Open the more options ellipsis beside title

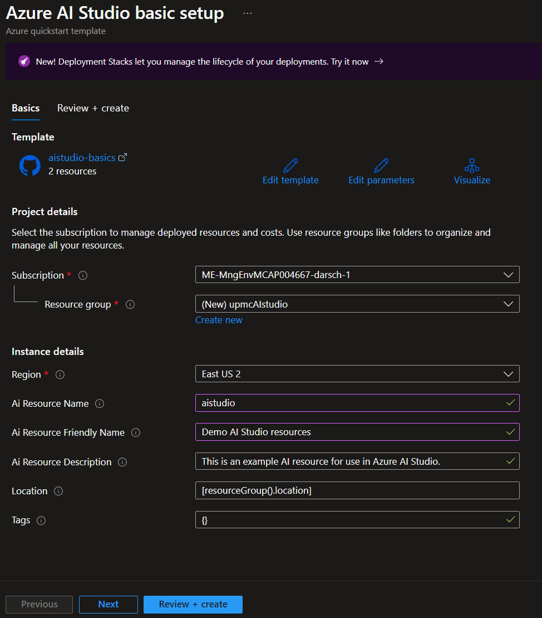pyautogui.click(x=247, y=13)
